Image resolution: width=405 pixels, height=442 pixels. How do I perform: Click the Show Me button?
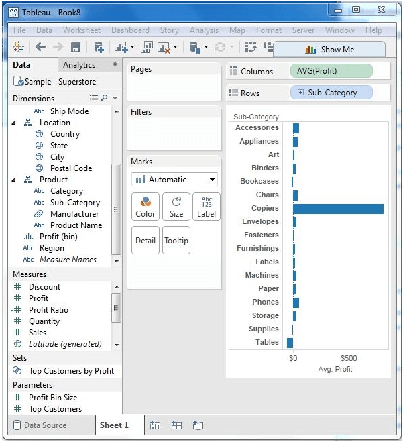click(x=329, y=50)
